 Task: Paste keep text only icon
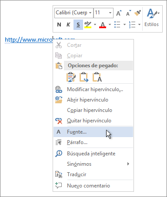click(x=97, y=77)
